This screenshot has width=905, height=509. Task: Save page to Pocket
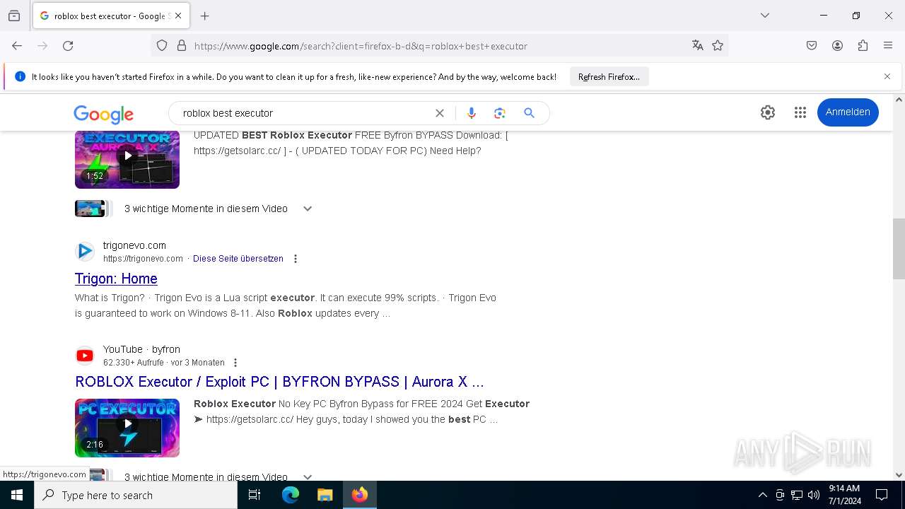(x=812, y=46)
